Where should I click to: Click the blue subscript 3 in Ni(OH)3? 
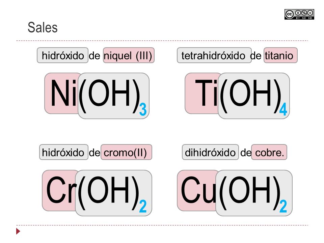tap(143, 109)
